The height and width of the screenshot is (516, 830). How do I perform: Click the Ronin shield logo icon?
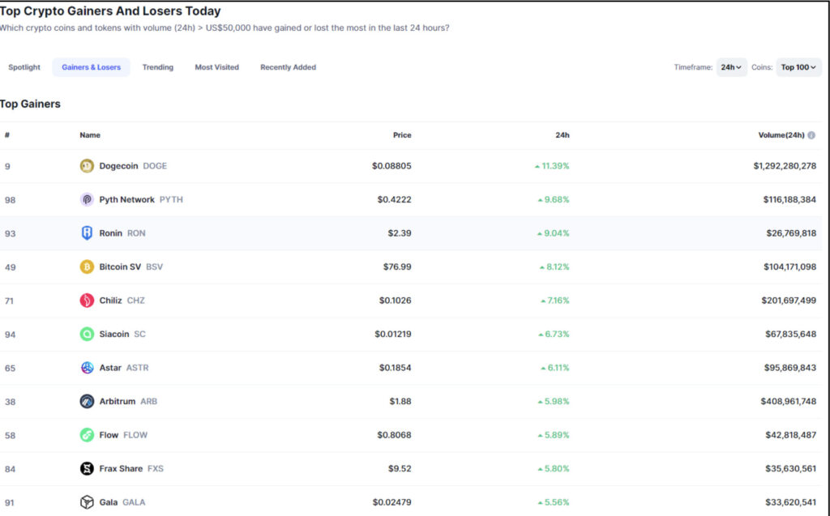[87, 233]
